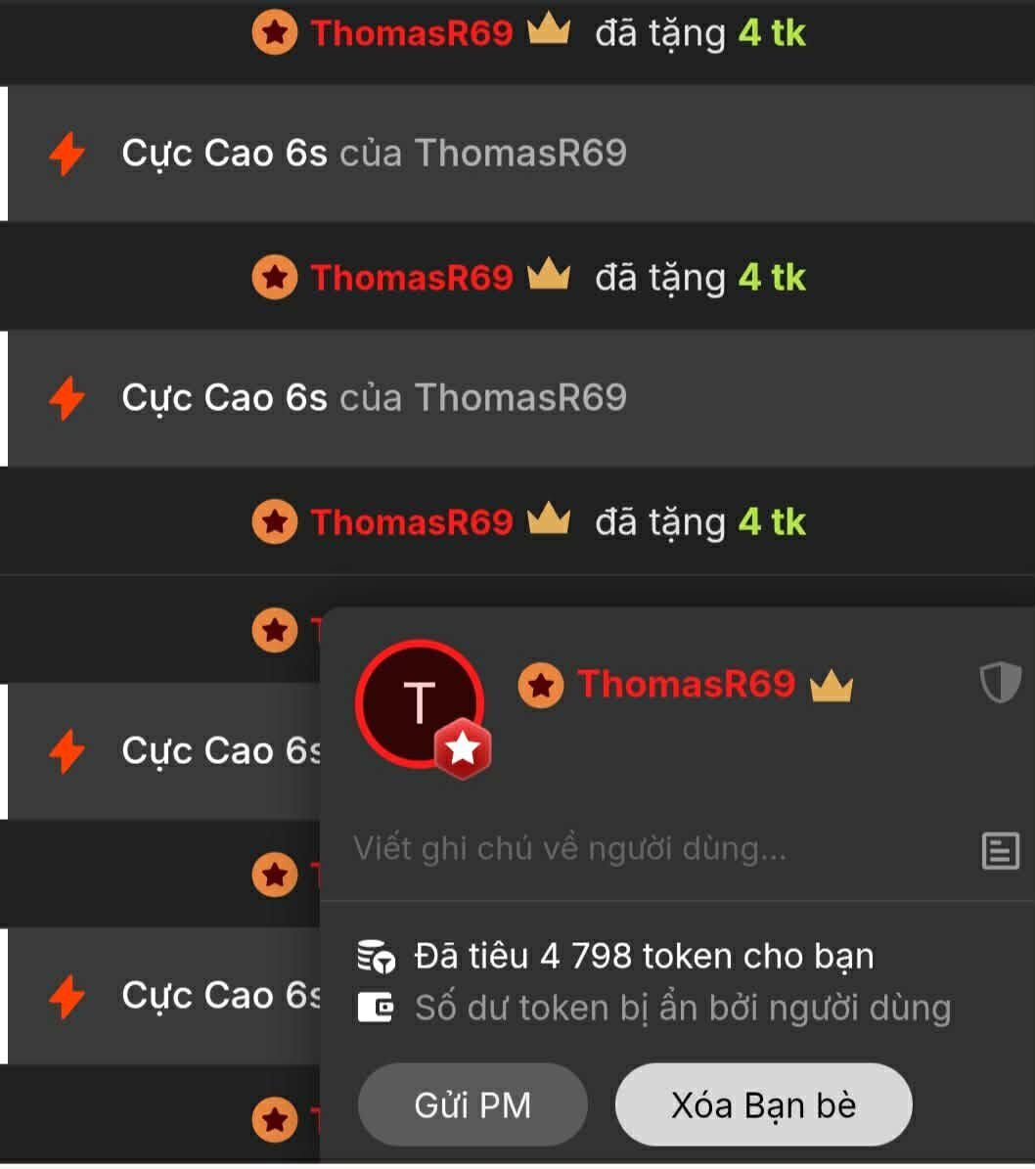
Task: Click the lightning icon on the second Cực Cao 6s row
Action: [x=67, y=398]
